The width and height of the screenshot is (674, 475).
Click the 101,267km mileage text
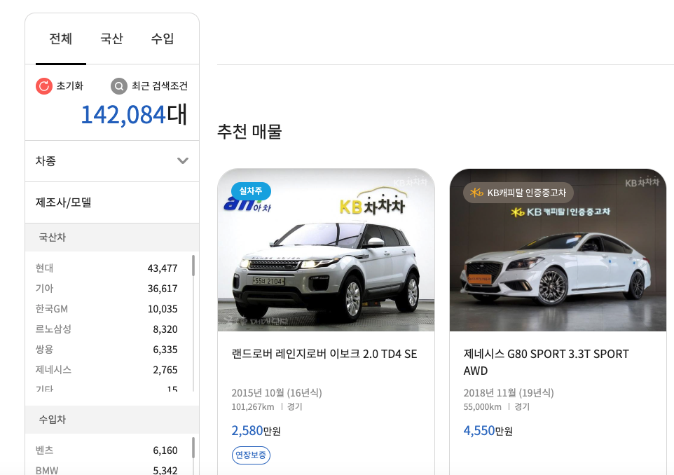tap(253, 406)
